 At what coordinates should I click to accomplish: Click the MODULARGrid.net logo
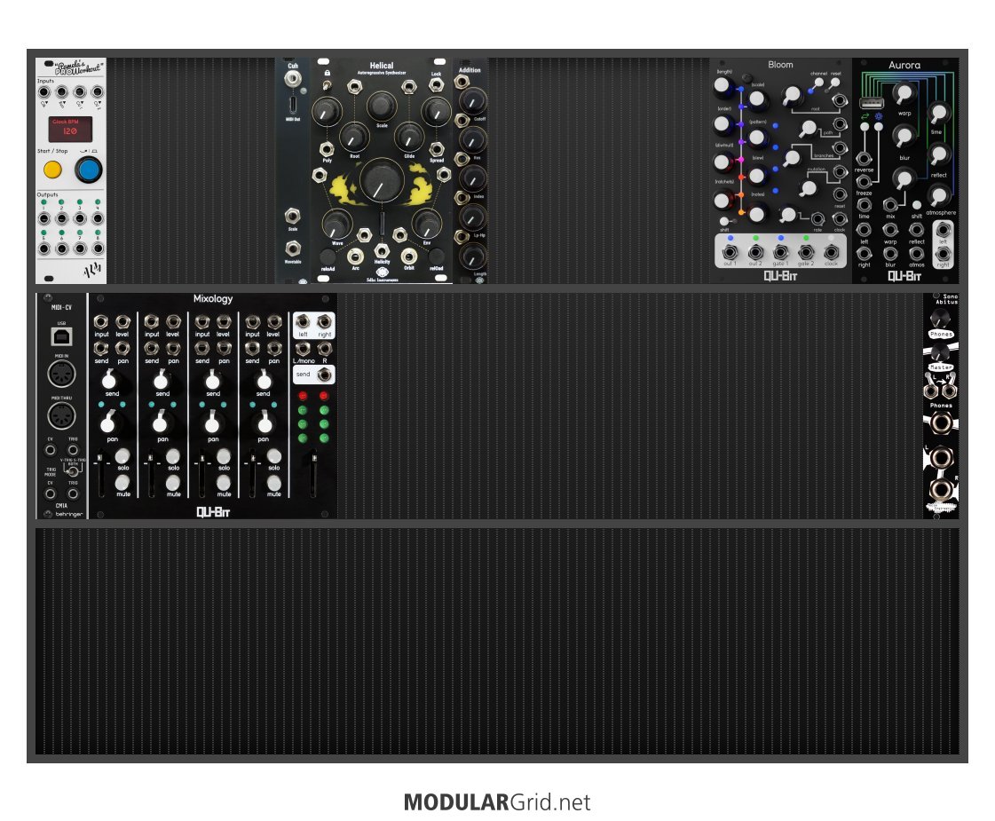[x=497, y=802]
